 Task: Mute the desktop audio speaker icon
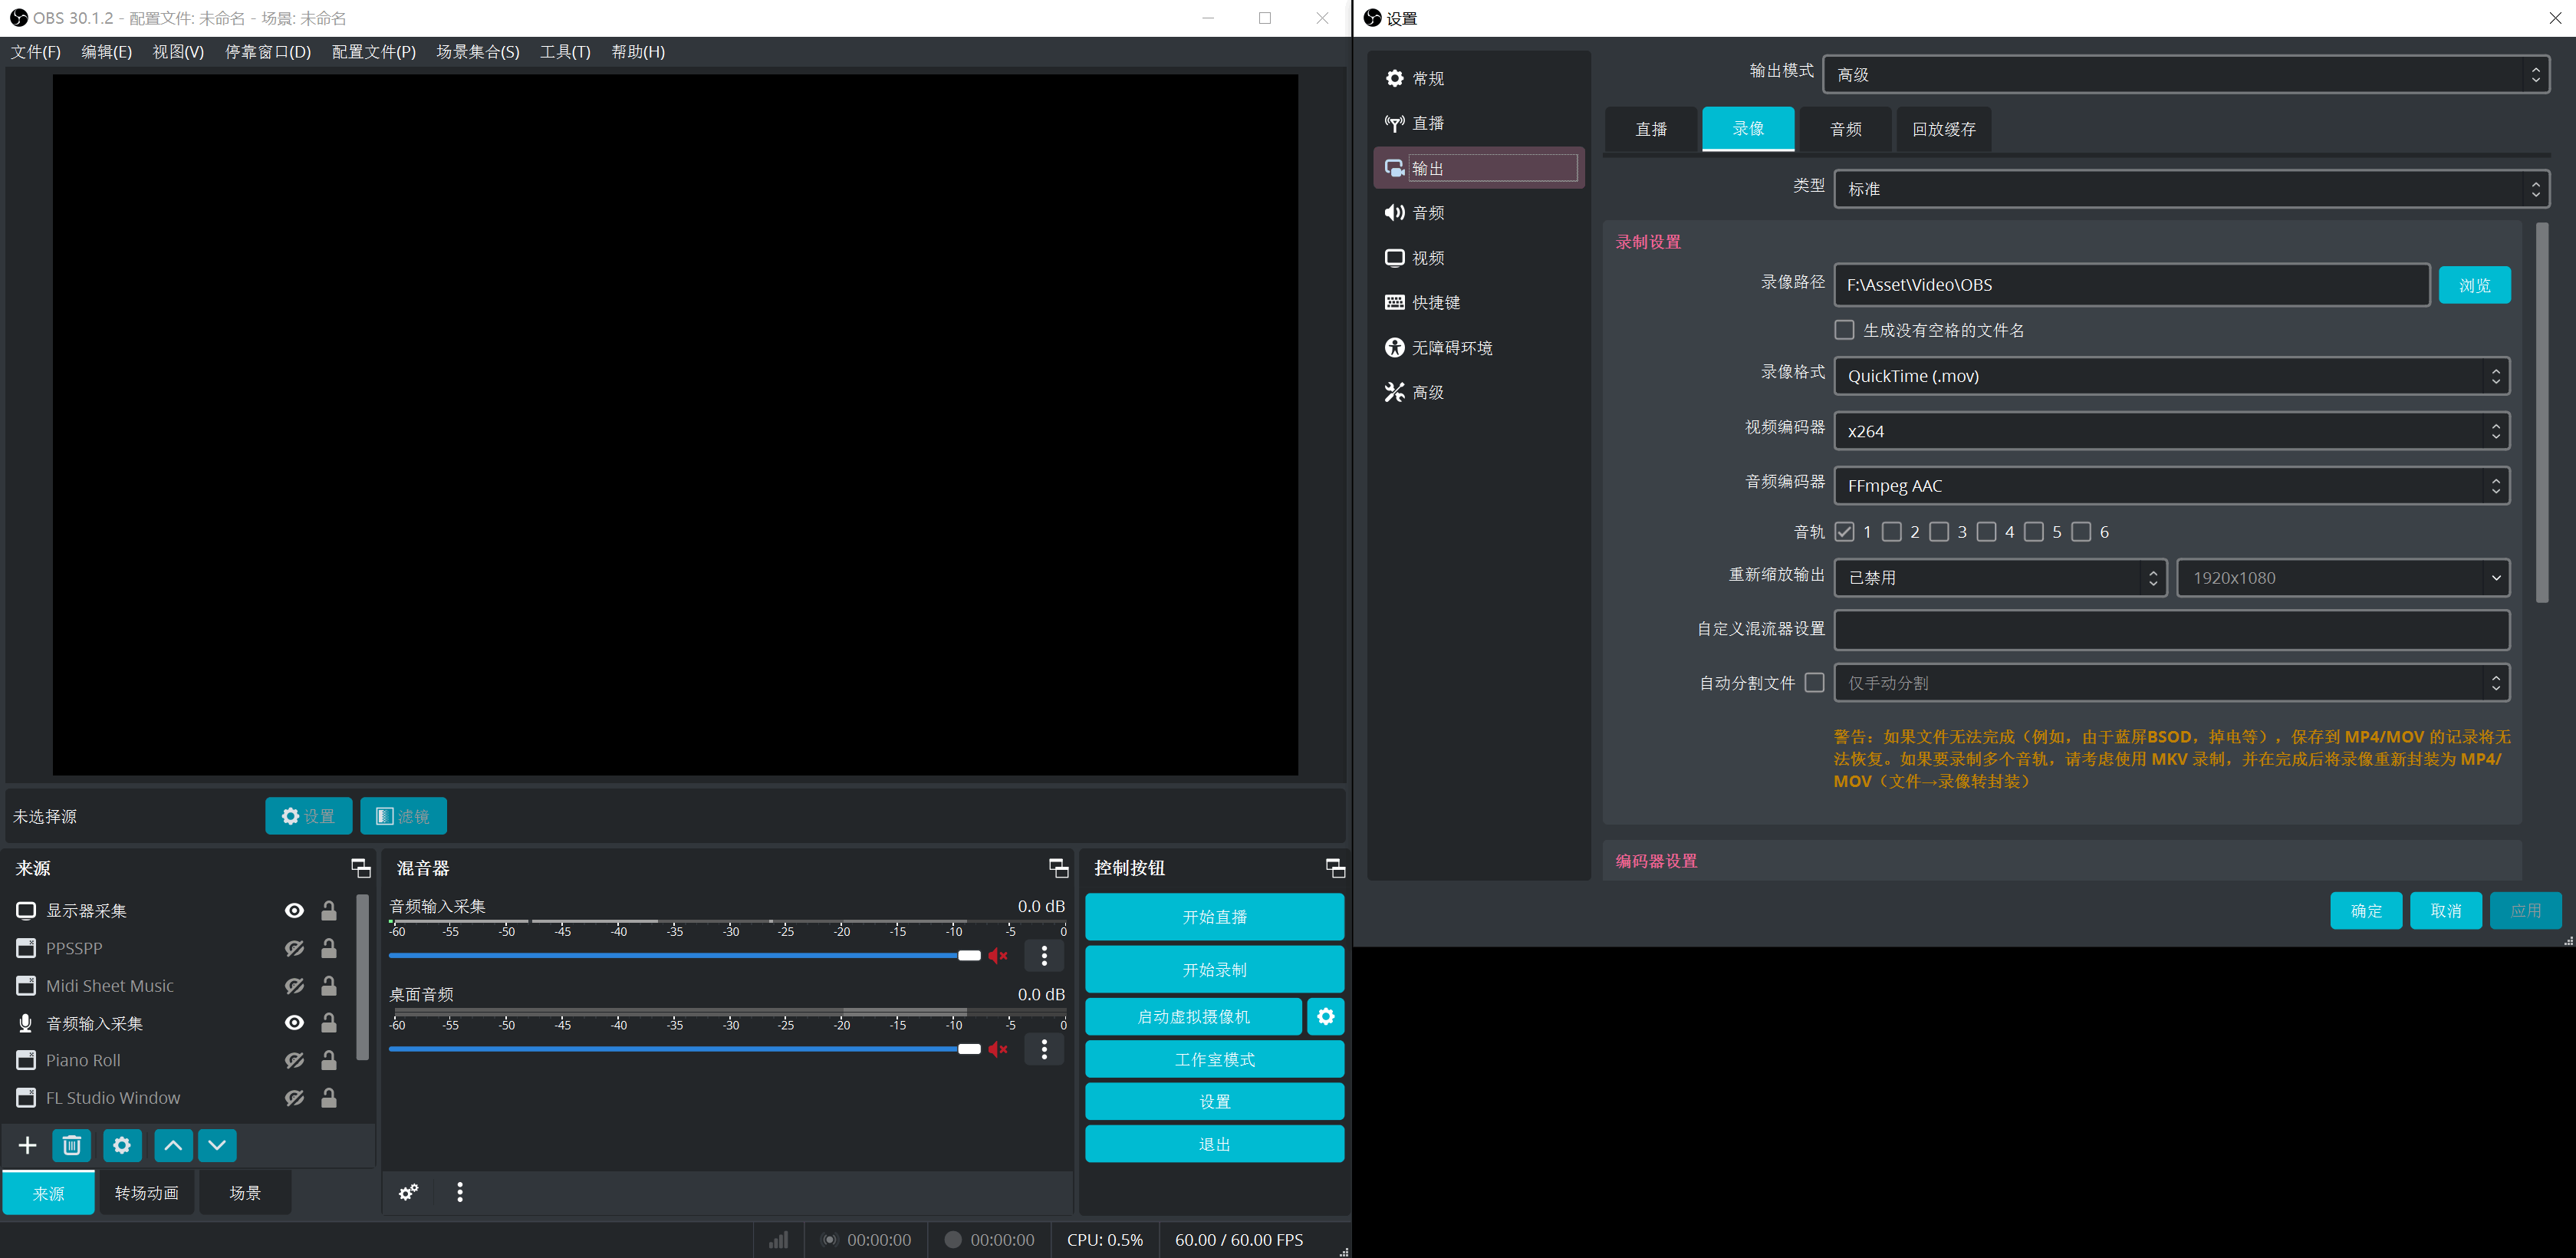tap(997, 1049)
